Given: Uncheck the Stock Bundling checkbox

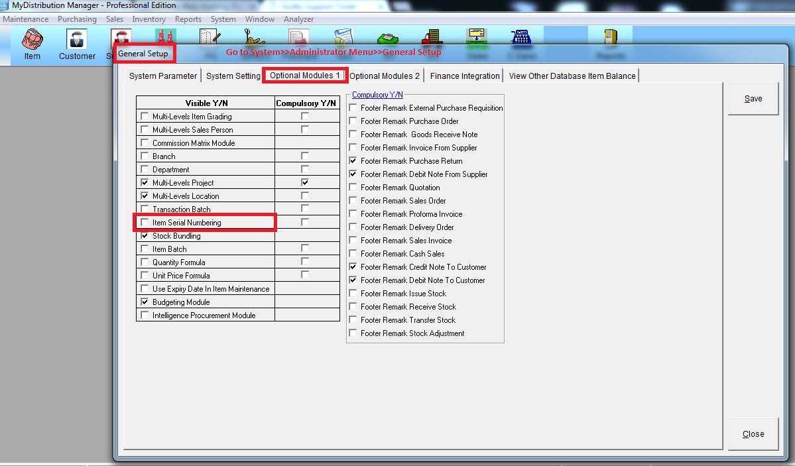Looking at the screenshot, I should click(145, 236).
